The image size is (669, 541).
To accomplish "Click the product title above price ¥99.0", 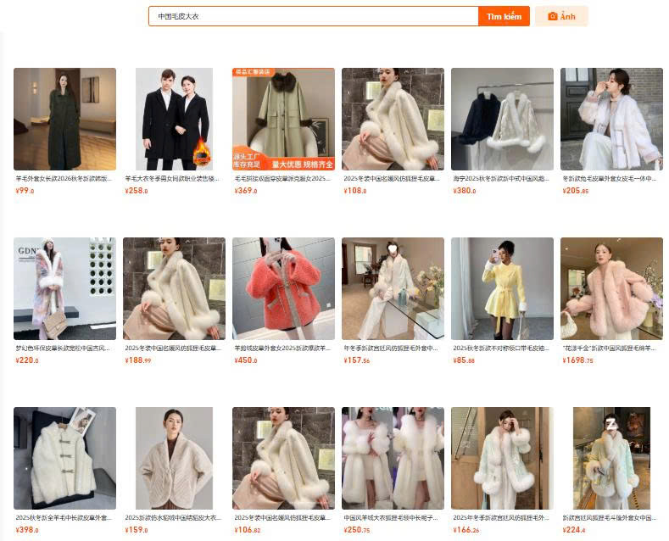I will tap(64, 179).
